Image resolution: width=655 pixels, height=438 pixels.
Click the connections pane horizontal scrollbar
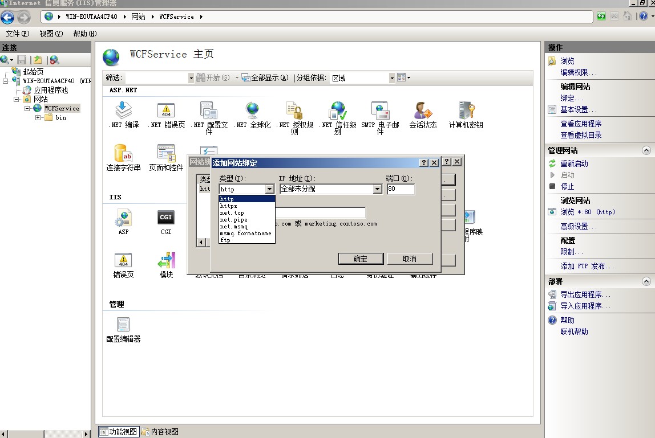[x=45, y=434]
